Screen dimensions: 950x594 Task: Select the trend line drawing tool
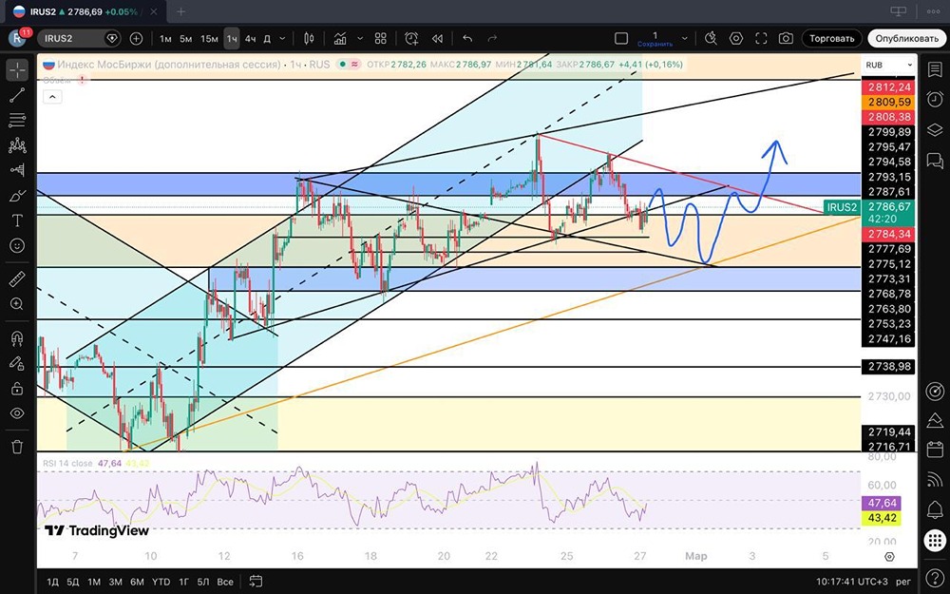pyautogui.click(x=17, y=94)
